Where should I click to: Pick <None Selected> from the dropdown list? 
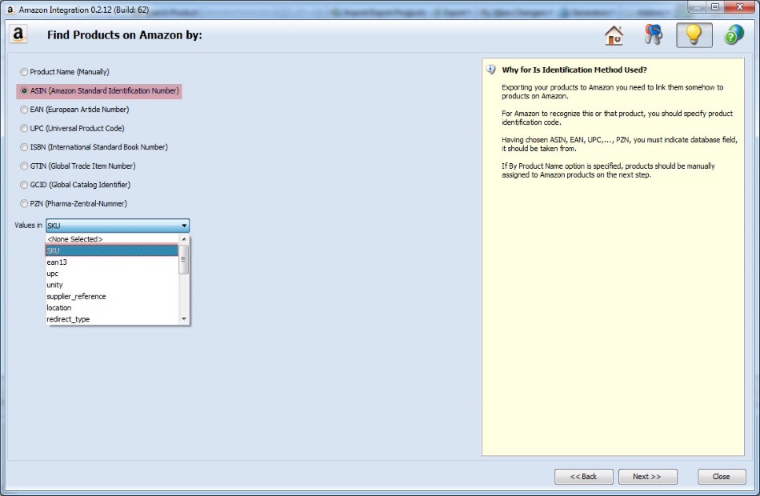(112, 239)
